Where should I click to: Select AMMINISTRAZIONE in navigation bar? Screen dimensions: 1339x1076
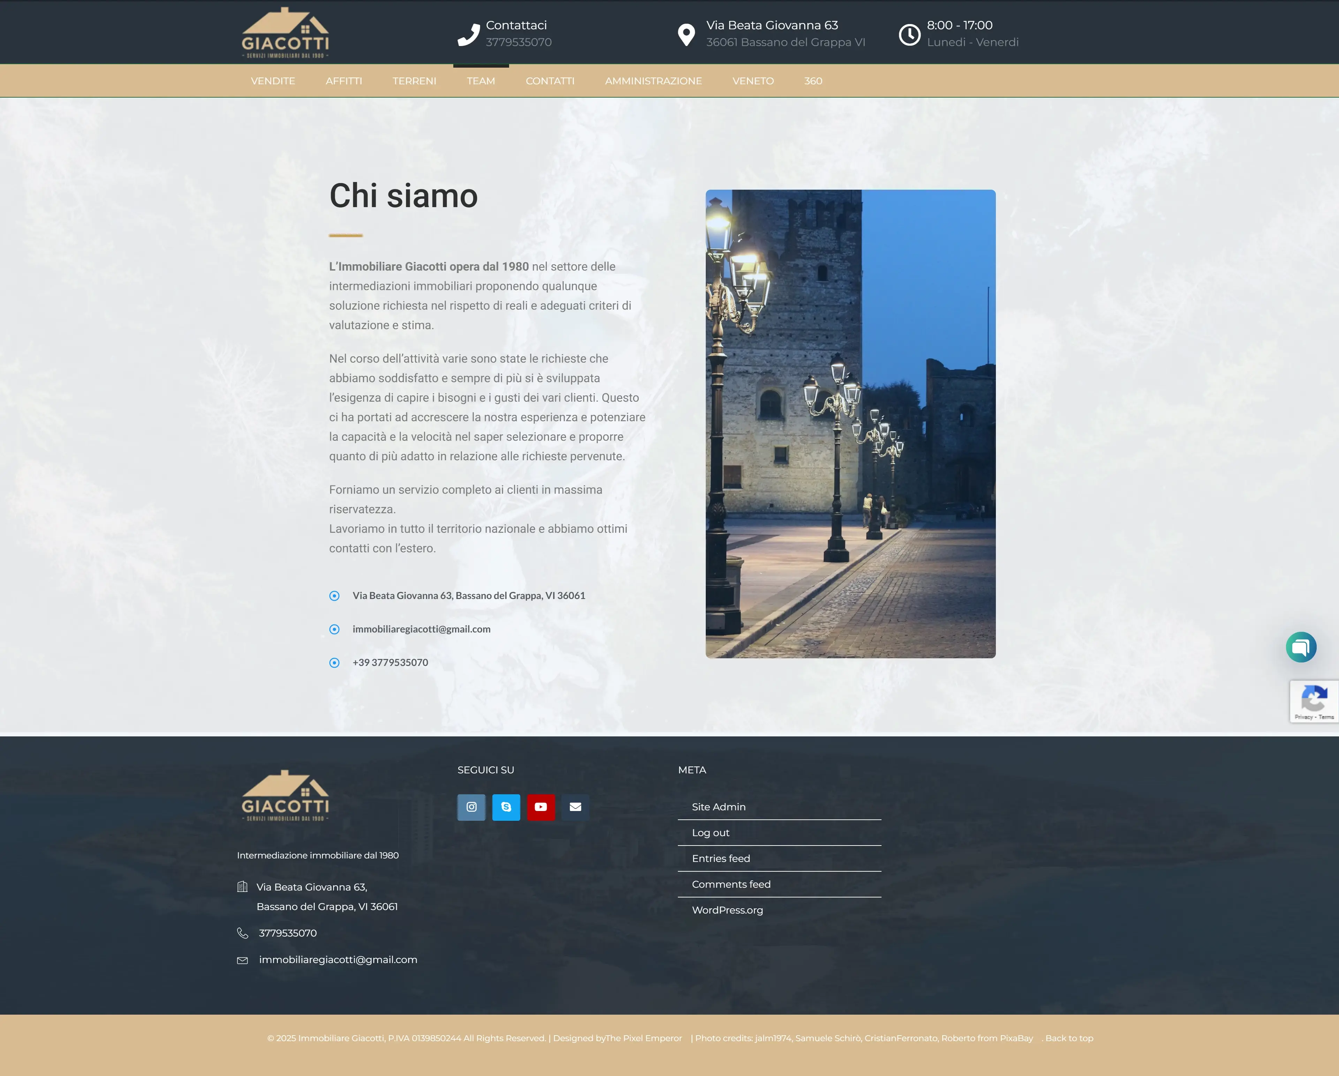tap(653, 81)
